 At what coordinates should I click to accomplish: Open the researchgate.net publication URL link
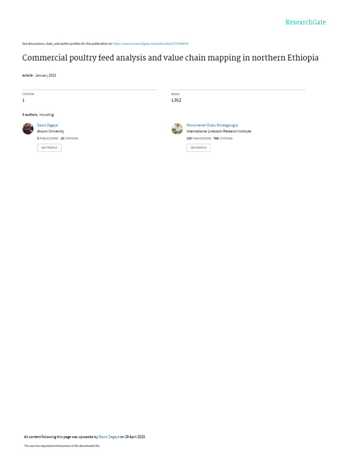pos(151,44)
